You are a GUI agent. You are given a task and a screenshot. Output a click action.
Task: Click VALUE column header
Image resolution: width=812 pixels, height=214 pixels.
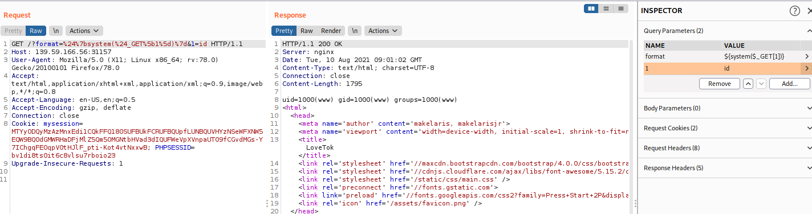click(x=734, y=46)
